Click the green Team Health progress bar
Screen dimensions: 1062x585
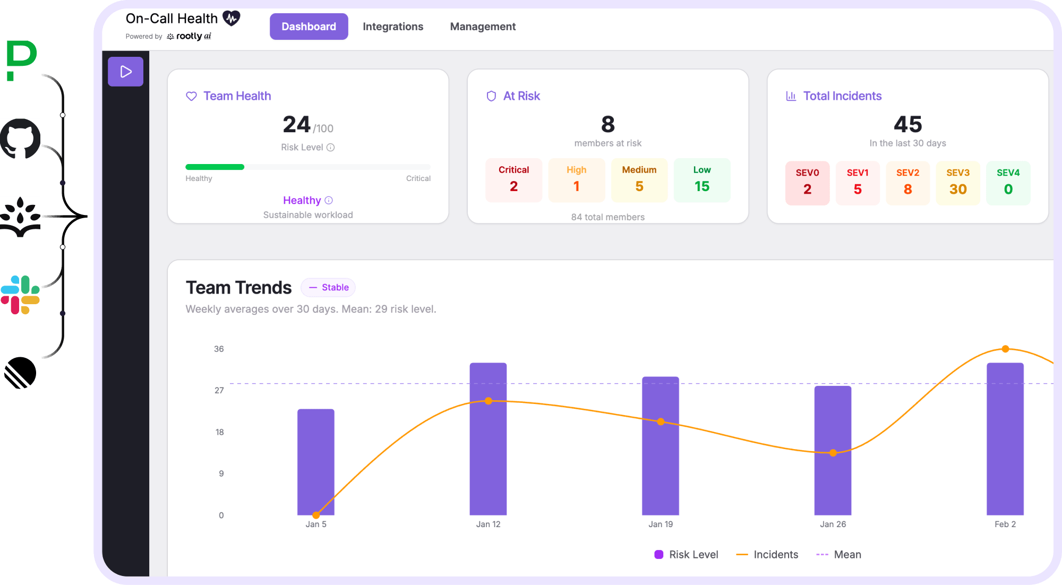tap(215, 167)
